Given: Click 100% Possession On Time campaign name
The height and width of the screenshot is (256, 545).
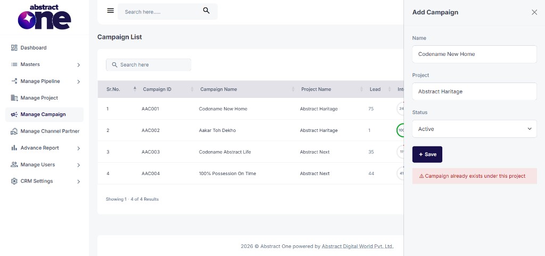Looking at the screenshot, I should [x=227, y=174].
